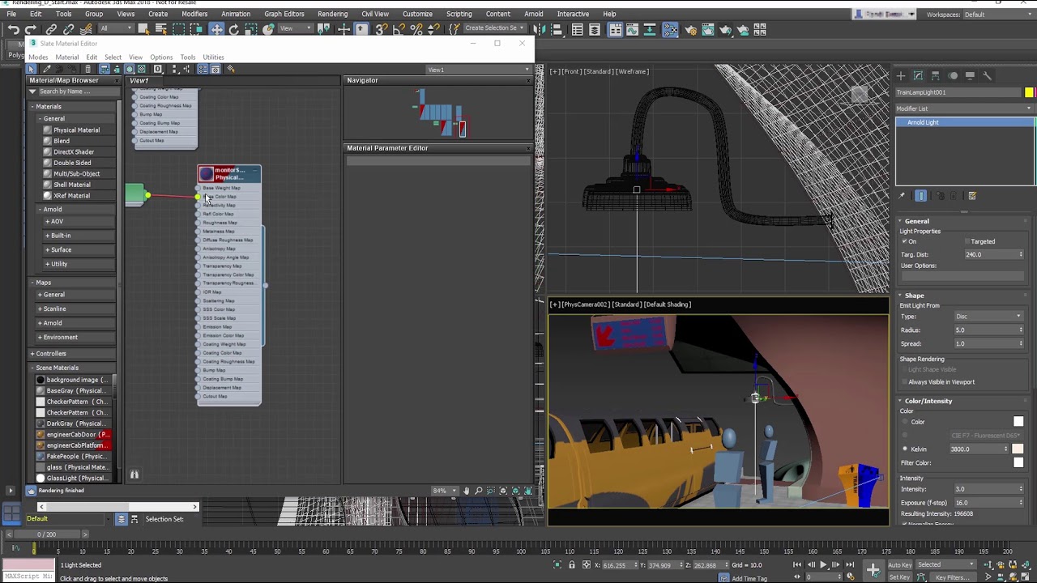Click the [Wireframe] viewport label
Viewport: 1037px width, 583px height.
tap(634, 71)
